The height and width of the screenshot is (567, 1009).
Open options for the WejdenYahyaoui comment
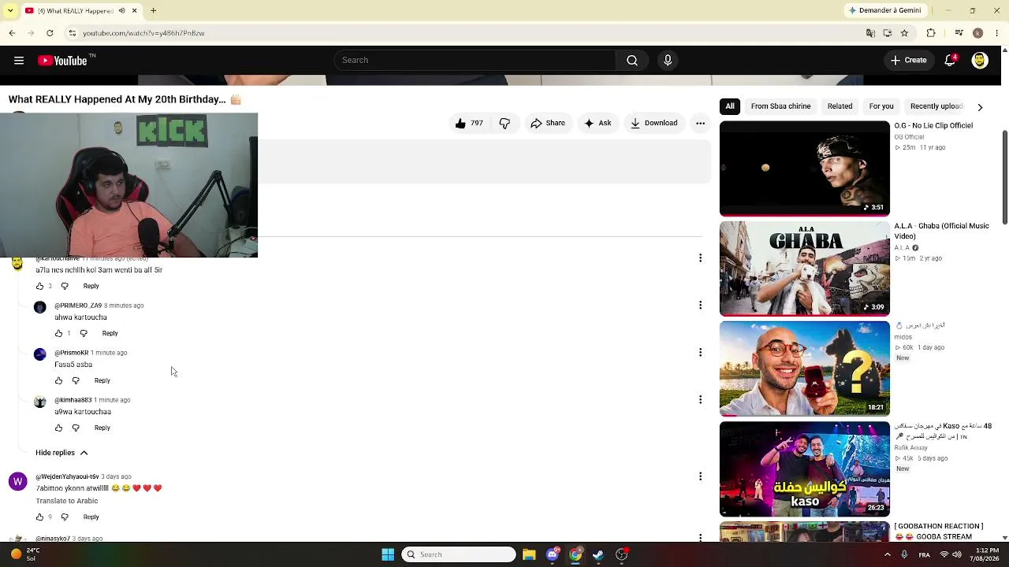pos(700,476)
